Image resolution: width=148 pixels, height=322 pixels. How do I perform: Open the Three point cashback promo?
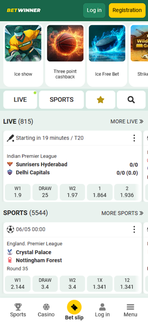coord(65,55)
